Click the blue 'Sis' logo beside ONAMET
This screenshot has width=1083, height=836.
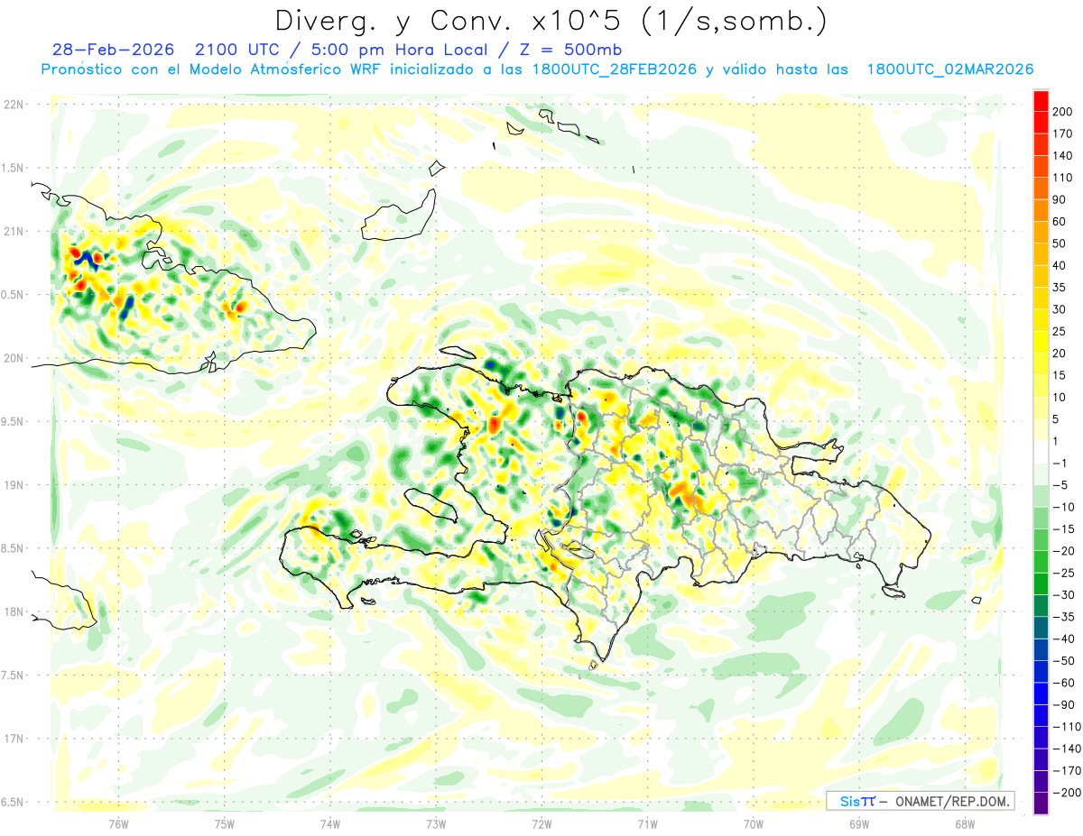849,801
